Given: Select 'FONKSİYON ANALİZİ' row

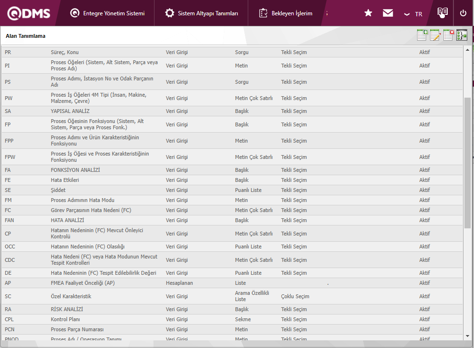Looking at the screenshot, I should pos(232,170).
